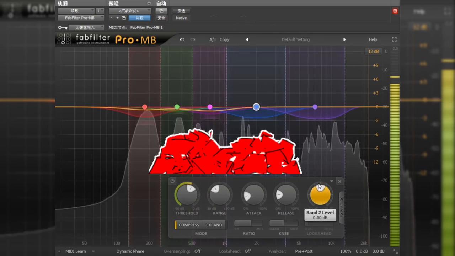Expand the EXPERT side panel
The height and width of the screenshot is (256, 455).
[342, 207]
